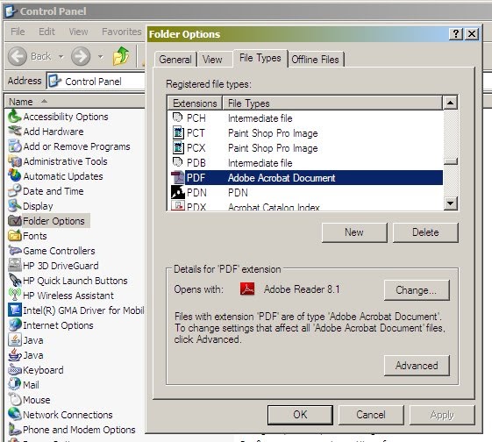Click OK in Folder Options
This screenshot has height=442, width=492.
300,415
